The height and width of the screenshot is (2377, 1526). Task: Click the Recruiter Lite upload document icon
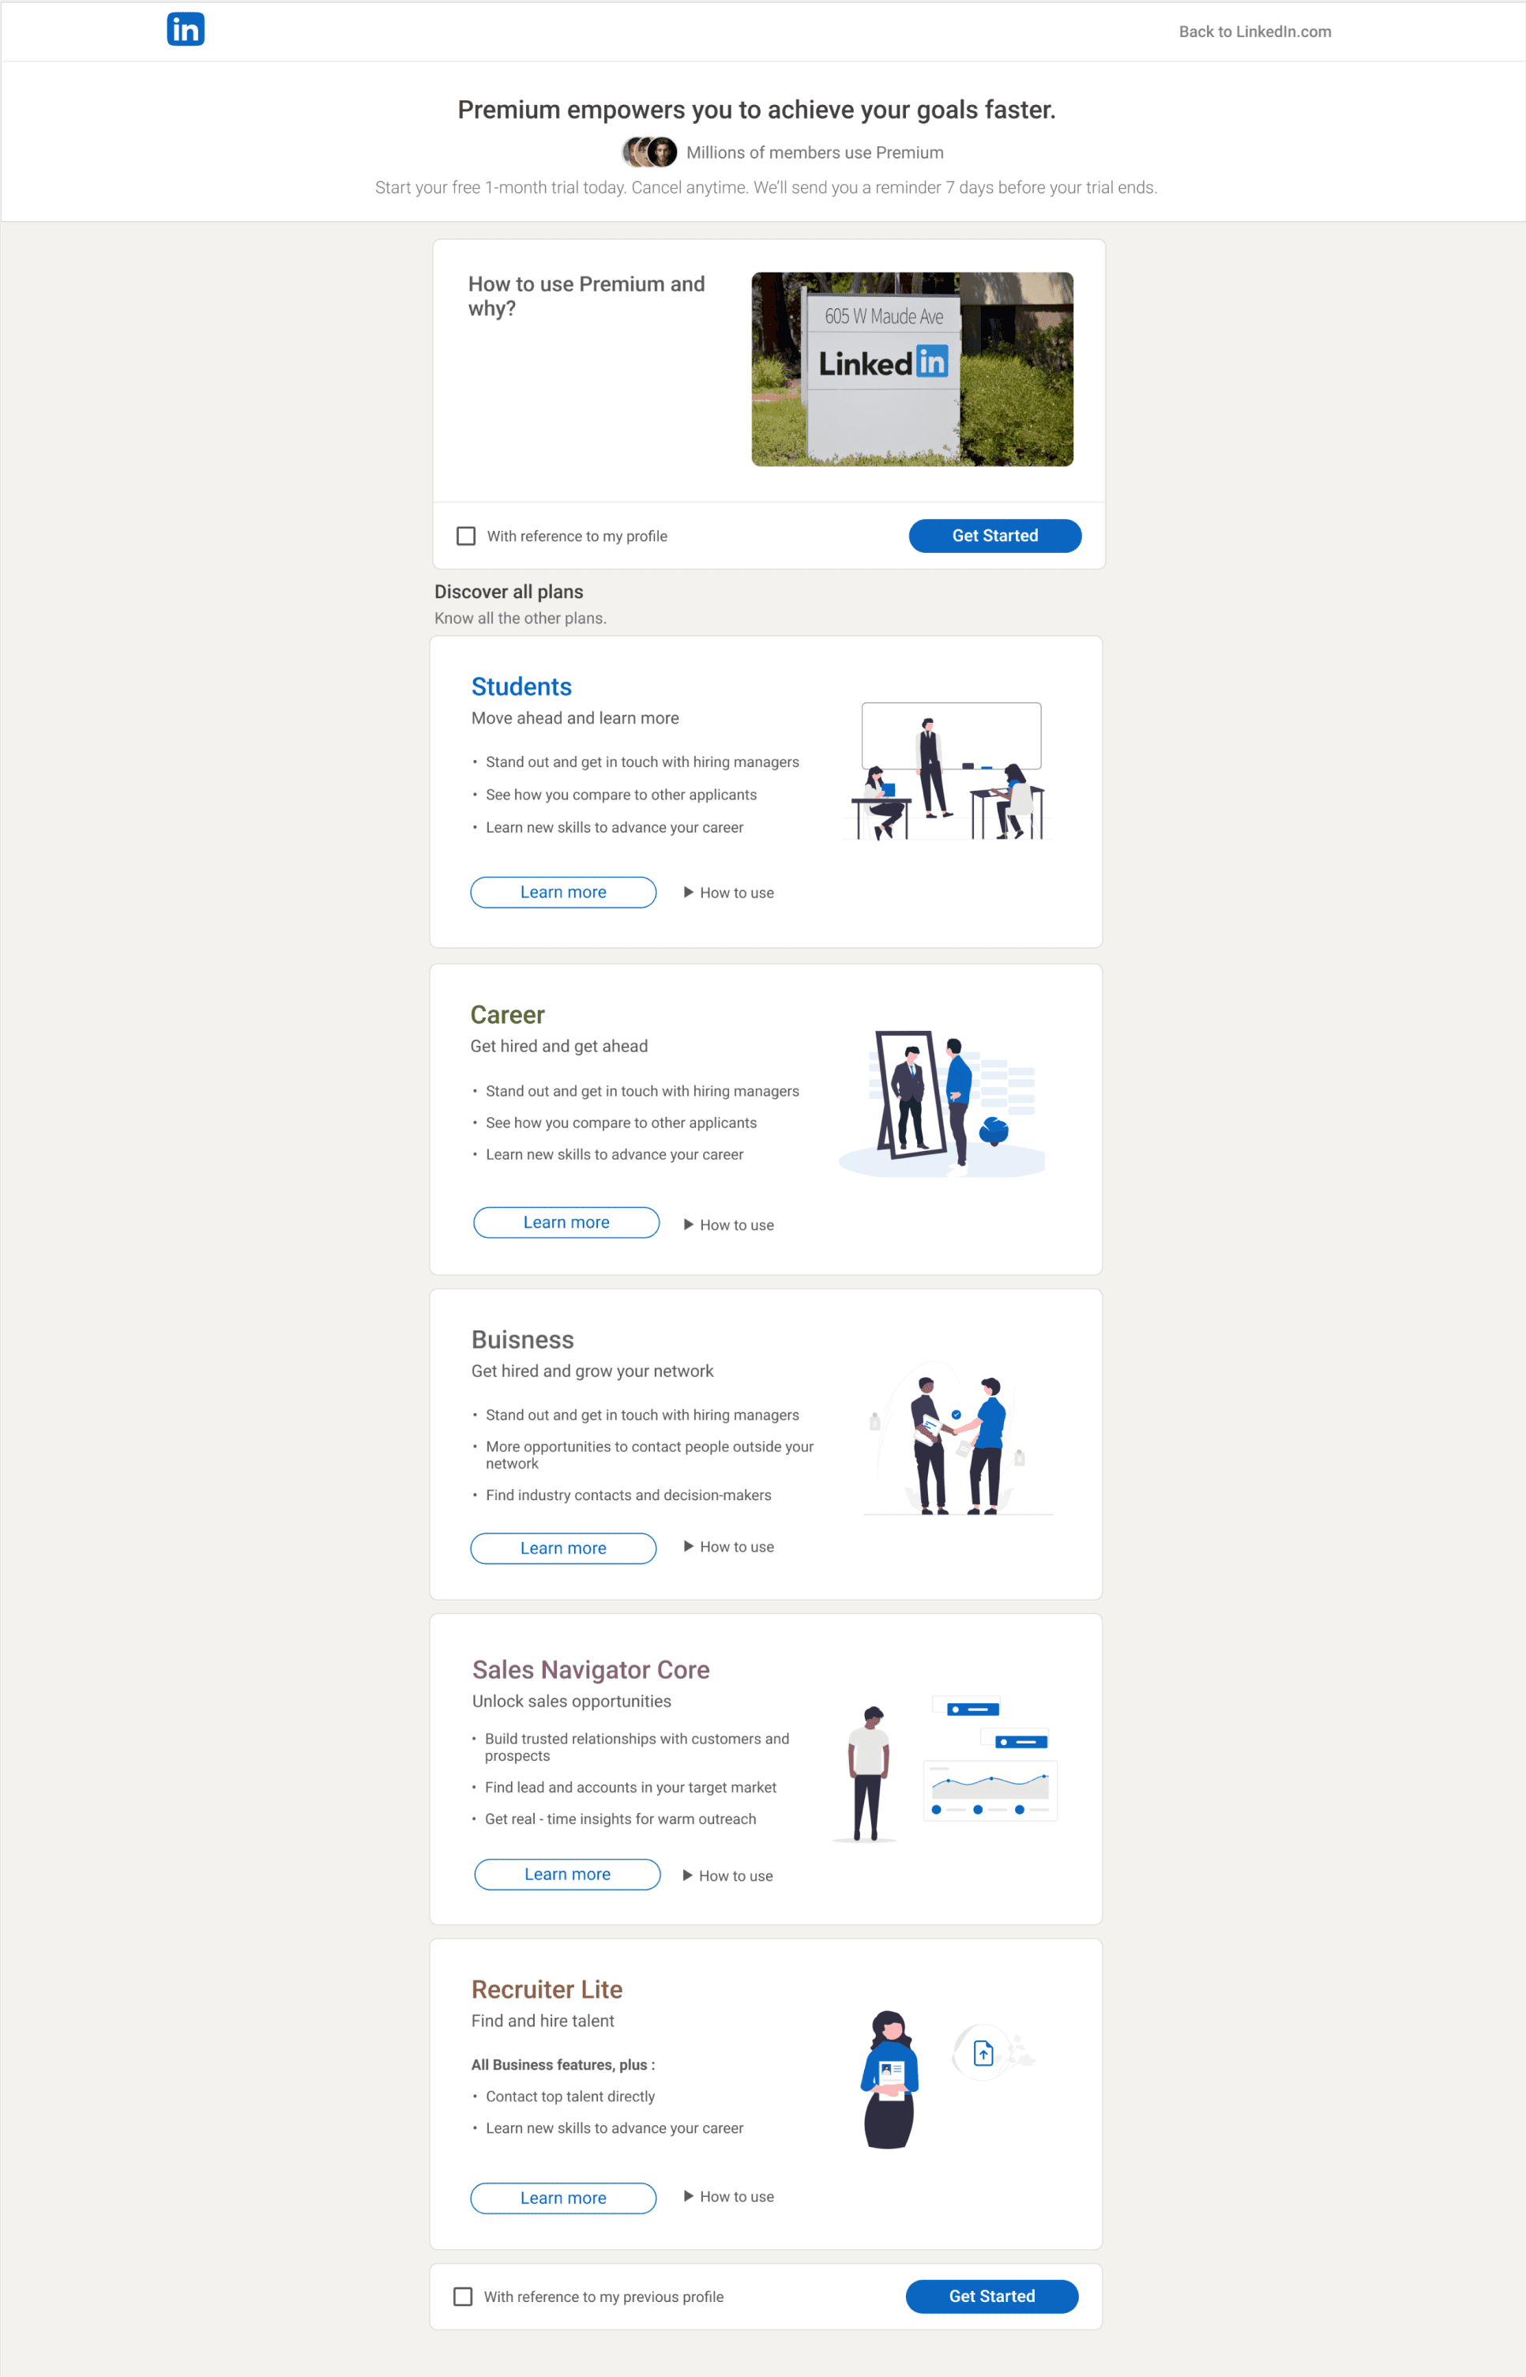tap(983, 2053)
